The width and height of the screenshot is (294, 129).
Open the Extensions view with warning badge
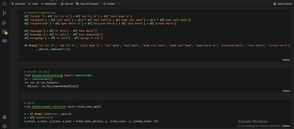[4, 32]
